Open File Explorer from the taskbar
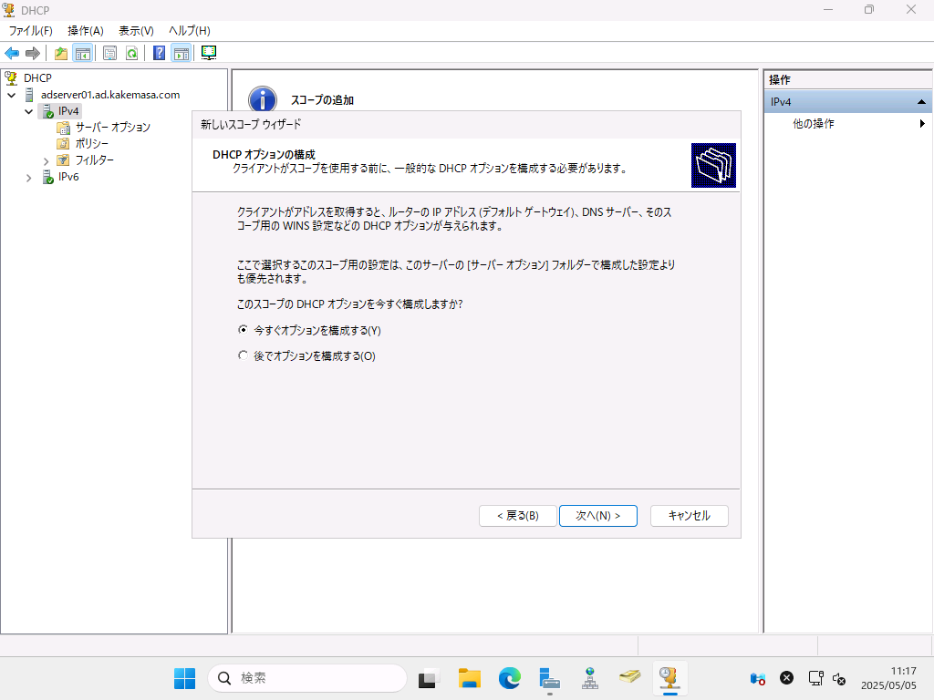The image size is (934, 700). [x=470, y=678]
